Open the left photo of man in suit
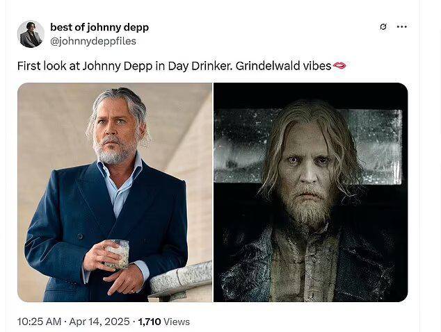 tap(115, 192)
